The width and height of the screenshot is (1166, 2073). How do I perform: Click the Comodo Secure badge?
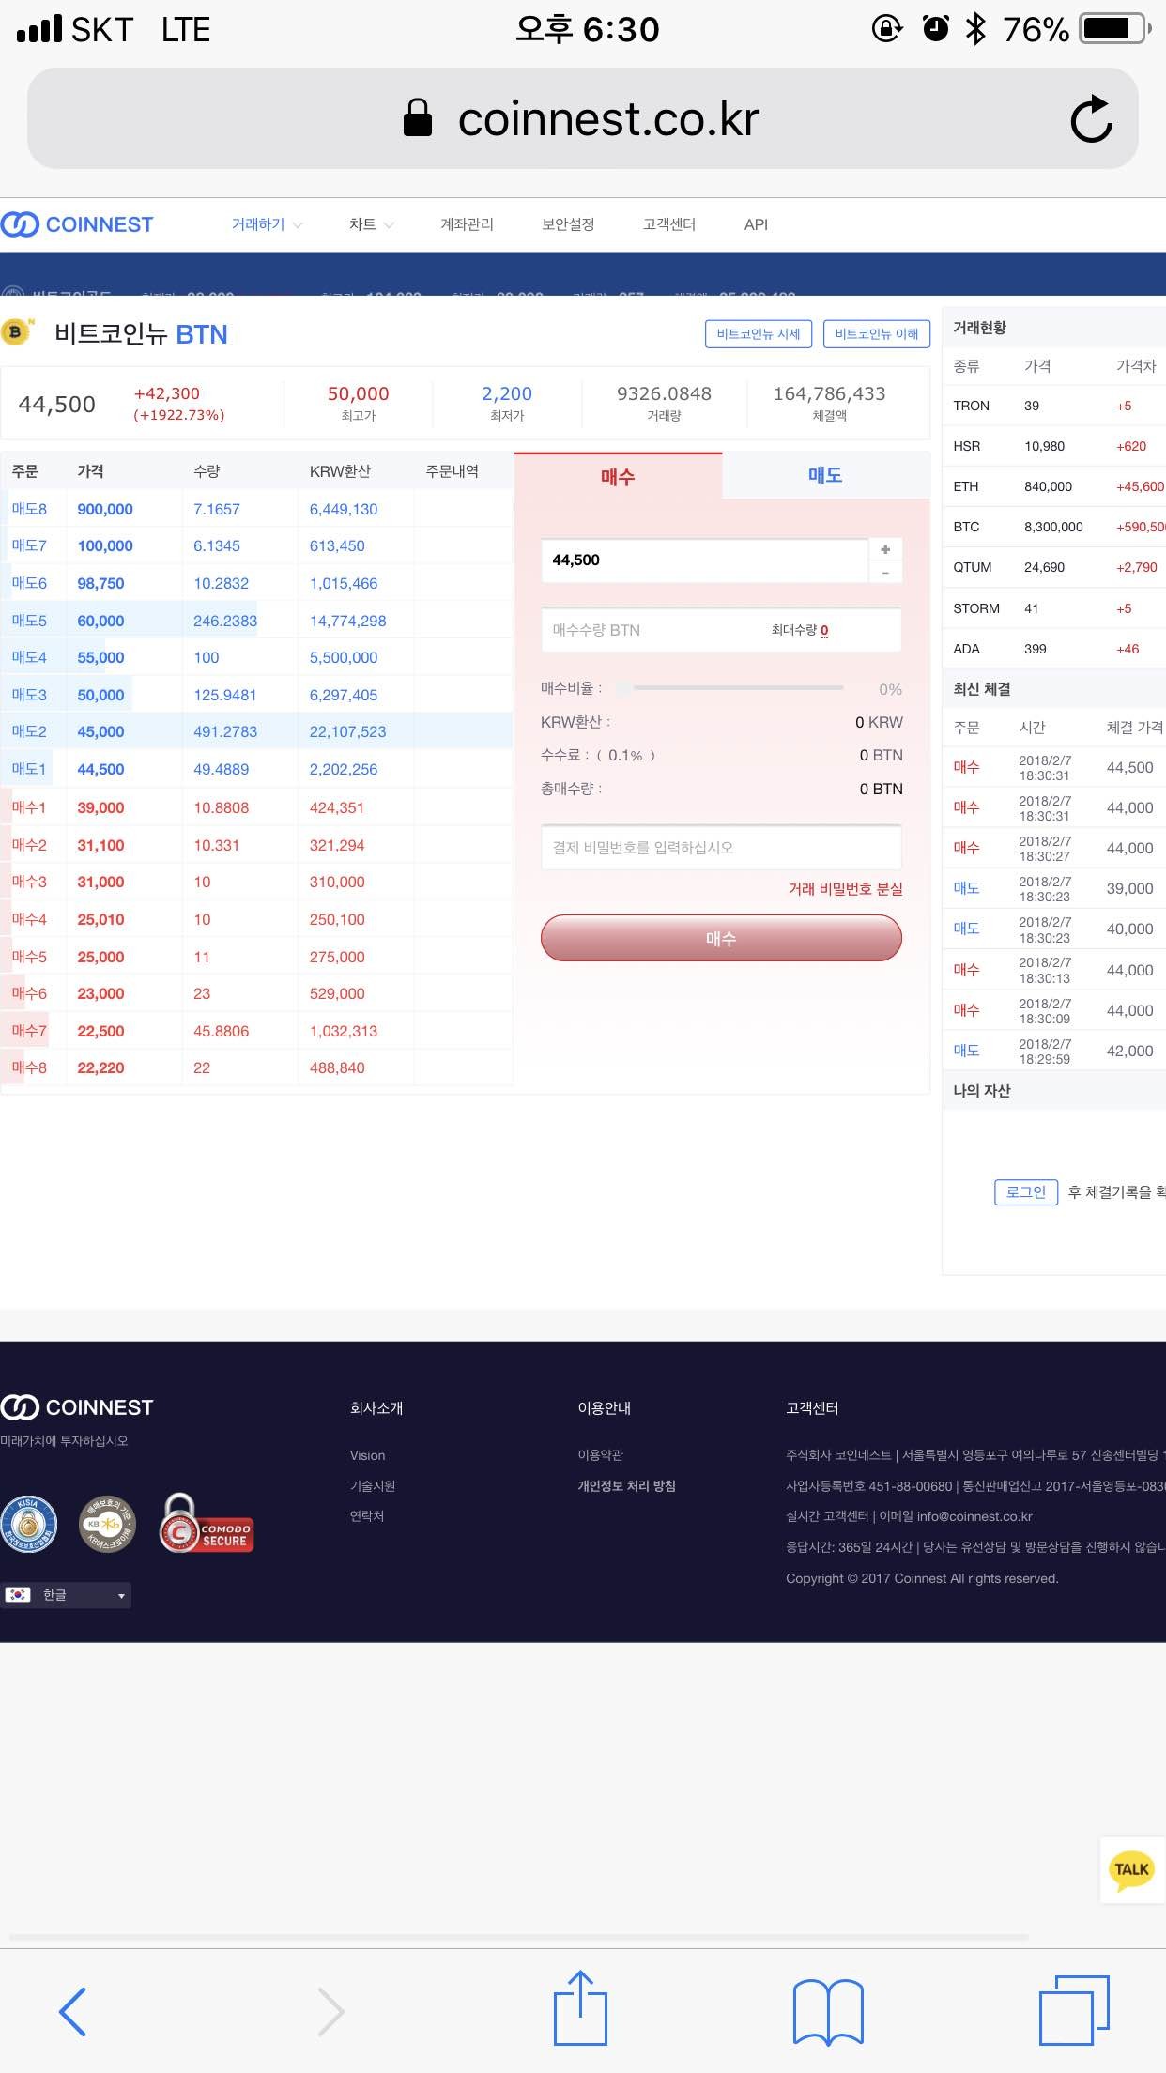pos(207,1525)
